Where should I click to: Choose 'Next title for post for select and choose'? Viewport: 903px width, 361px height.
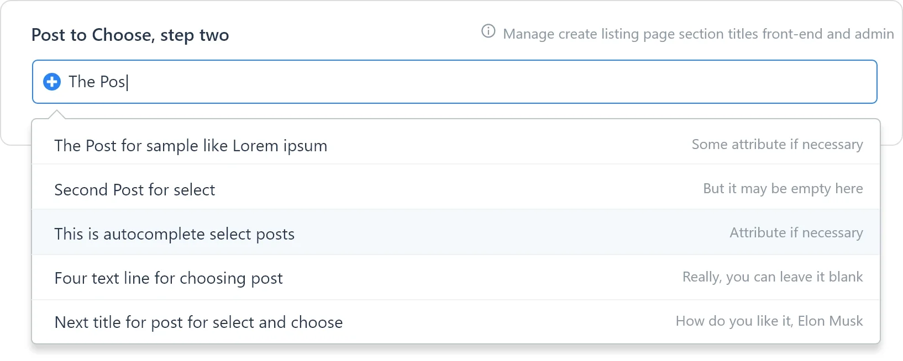click(x=198, y=322)
